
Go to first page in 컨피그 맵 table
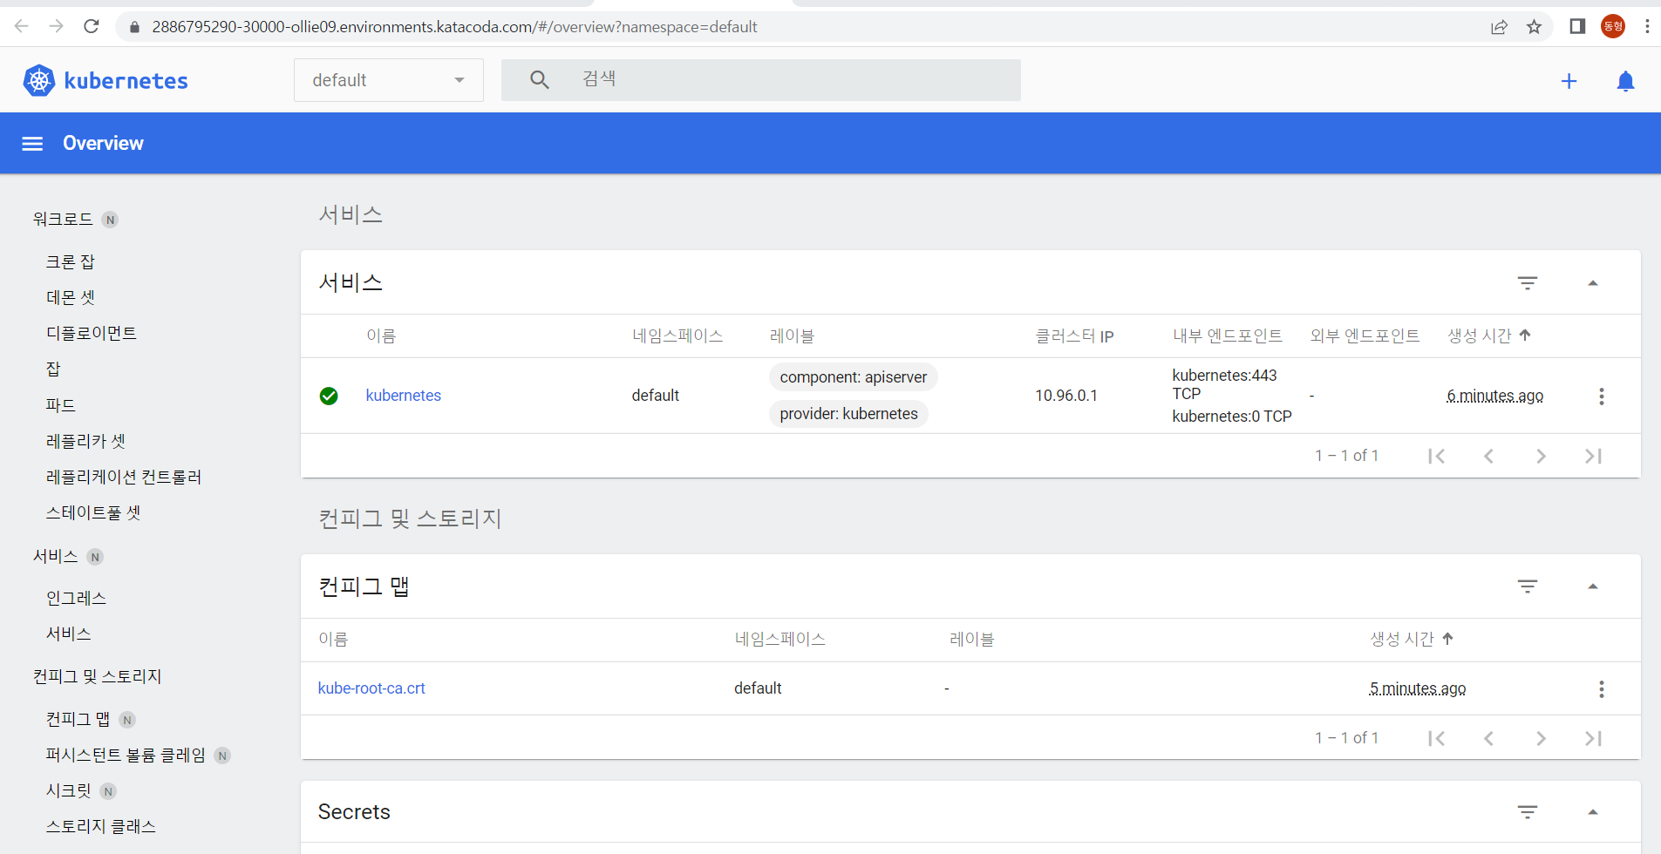coord(1437,738)
